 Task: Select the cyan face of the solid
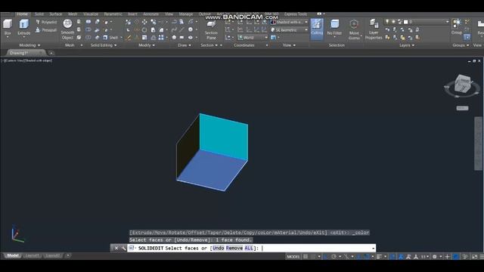224,137
